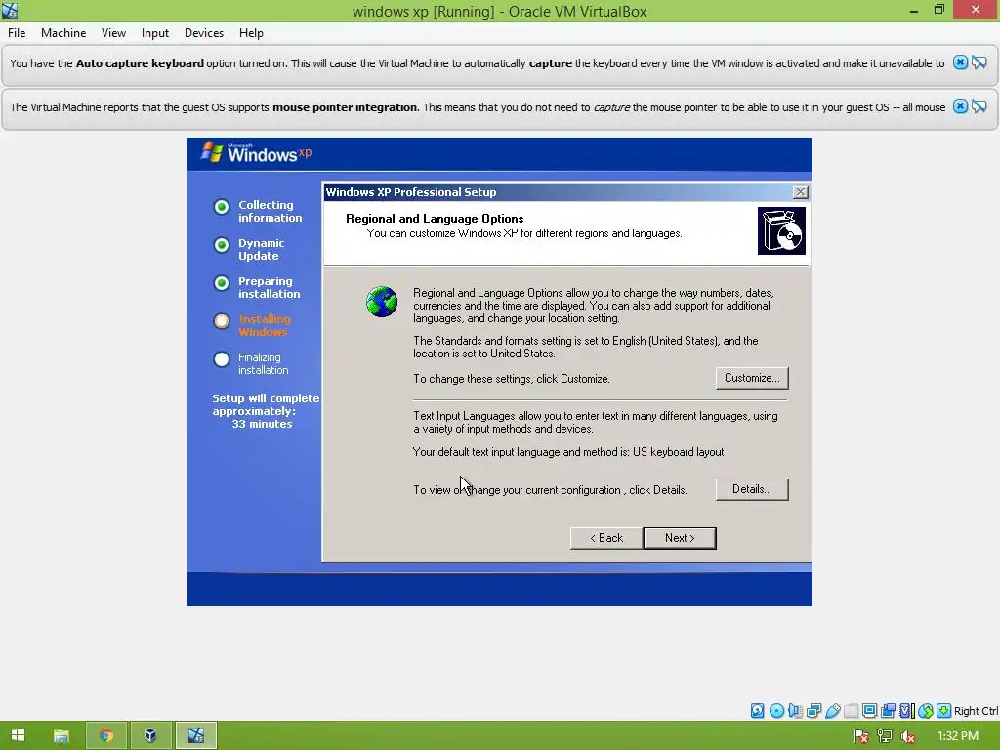Open VirtualBox Manager from the taskbar
The image size is (1000, 750).
pyautogui.click(x=150, y=735)
